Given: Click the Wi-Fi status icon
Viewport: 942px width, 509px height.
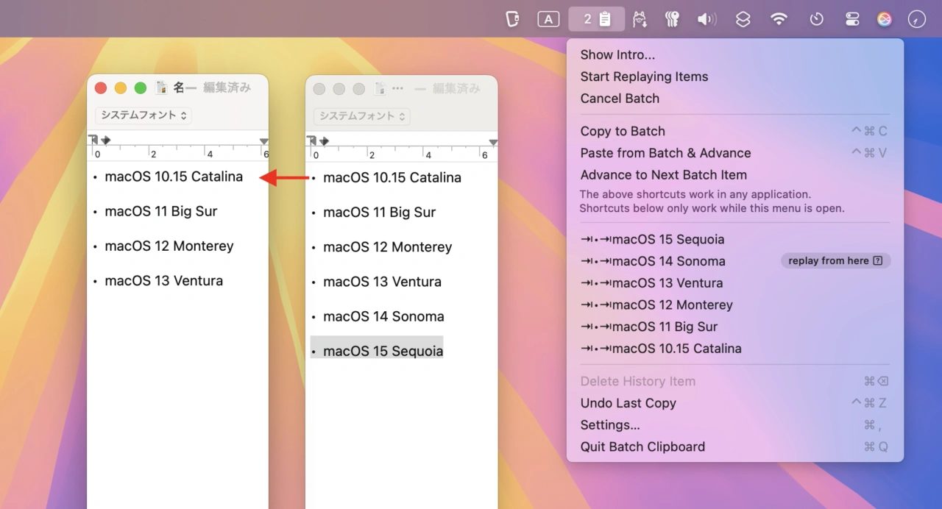Looking at the screenshot, I should (779, 20).
